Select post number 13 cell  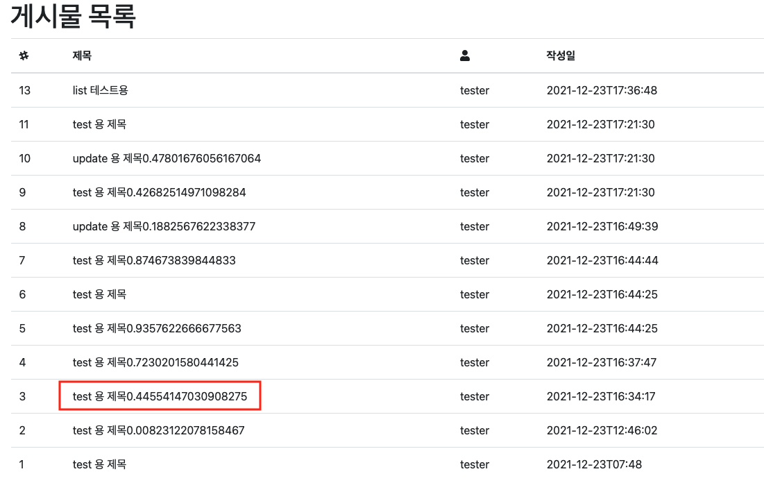coord(25,90)
